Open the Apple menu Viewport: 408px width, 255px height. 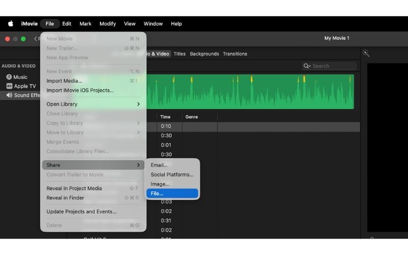pyautogui.click(x=10, y=23)
